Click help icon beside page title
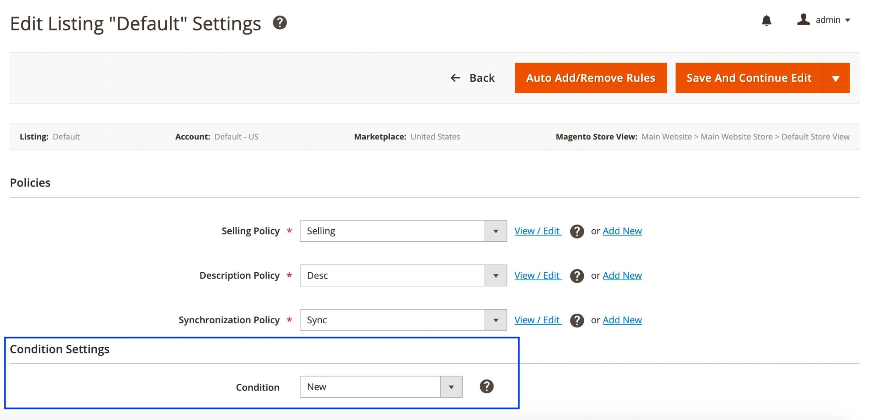Viewport: 876px width, 420px height. (280, 23)
